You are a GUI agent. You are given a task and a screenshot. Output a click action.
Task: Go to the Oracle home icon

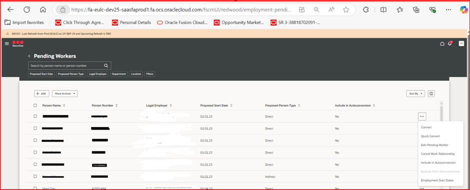442,43
